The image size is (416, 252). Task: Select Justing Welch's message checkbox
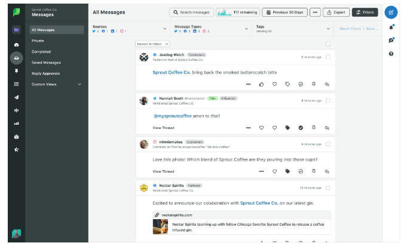328,57
